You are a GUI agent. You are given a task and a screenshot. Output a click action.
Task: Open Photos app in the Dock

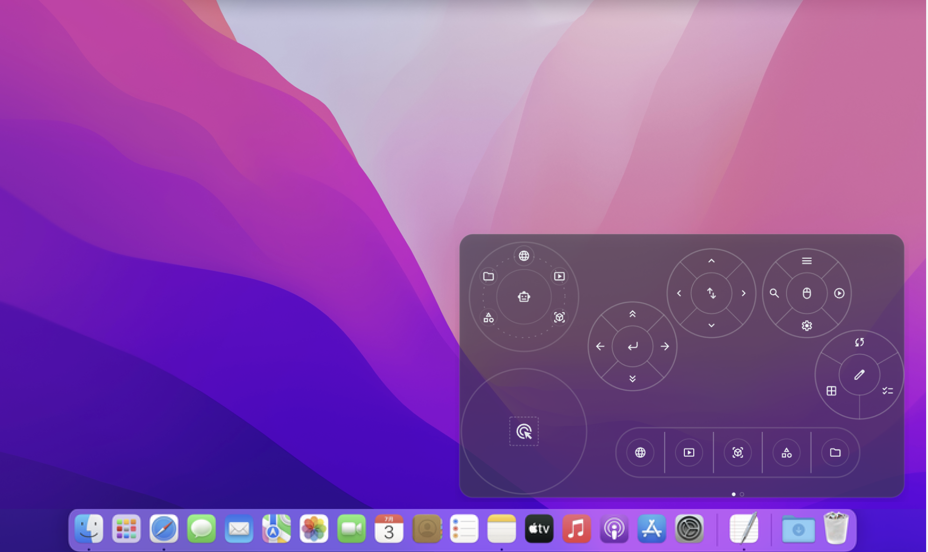tap(314, 529)
